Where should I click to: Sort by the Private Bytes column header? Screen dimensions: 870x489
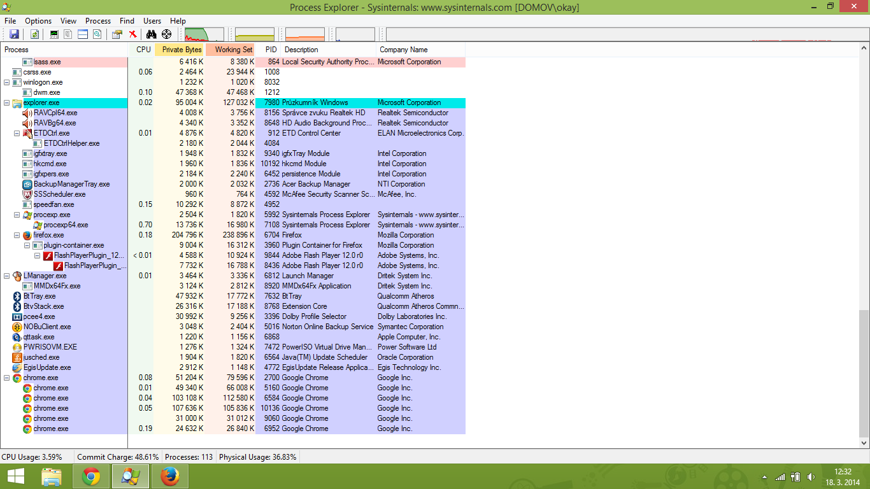click(x=181, y=50)
